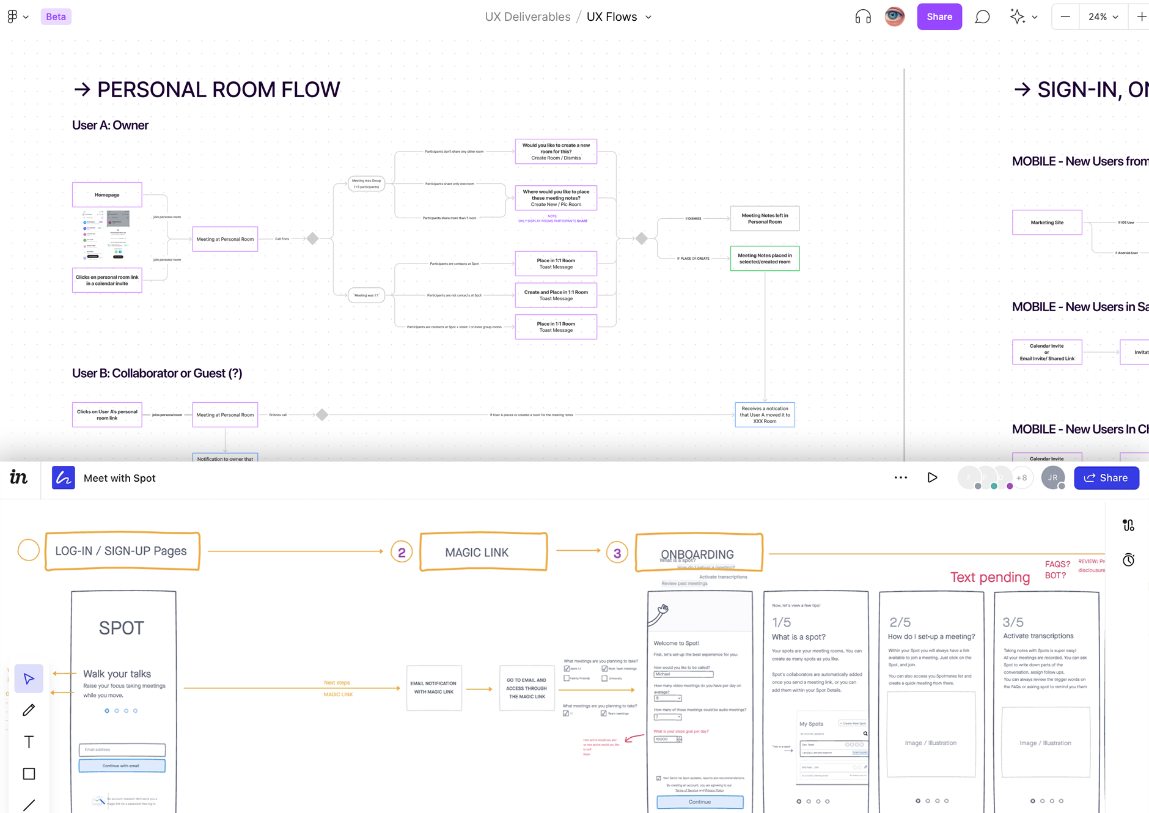Zoom in with the plus icon
Image resolution: width=1149 pixels, height=813 pixels.
coord(1141,17)
